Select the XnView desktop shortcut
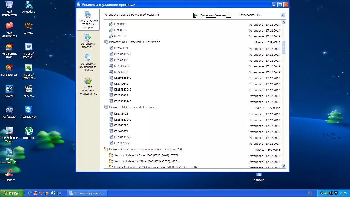 coord(28,28)
